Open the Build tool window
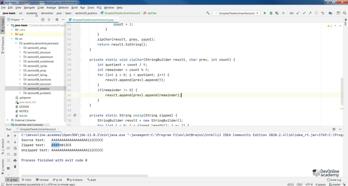 coord(92,180)
